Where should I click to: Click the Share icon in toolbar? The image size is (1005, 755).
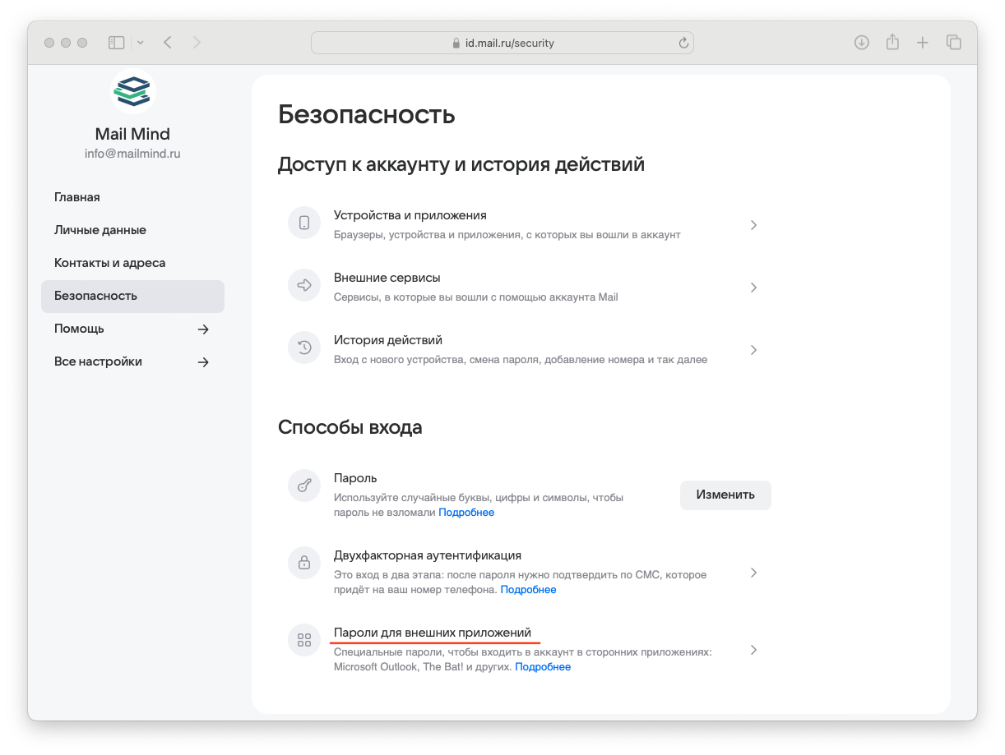coord(892,43)
